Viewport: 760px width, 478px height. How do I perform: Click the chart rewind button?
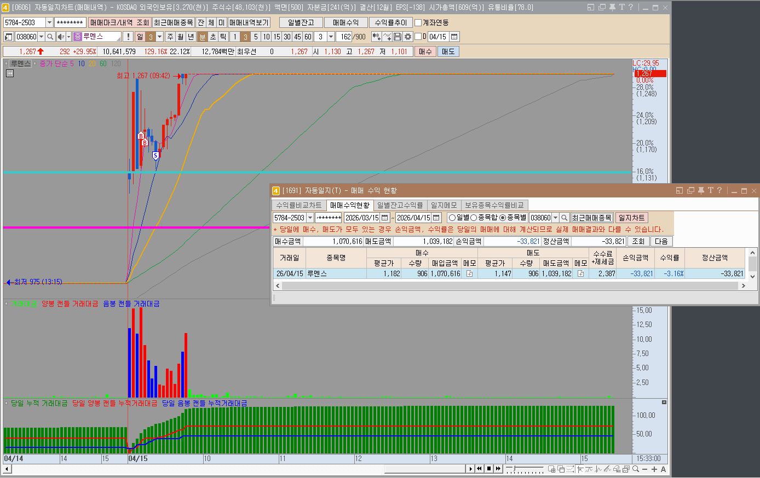(480, 469)
